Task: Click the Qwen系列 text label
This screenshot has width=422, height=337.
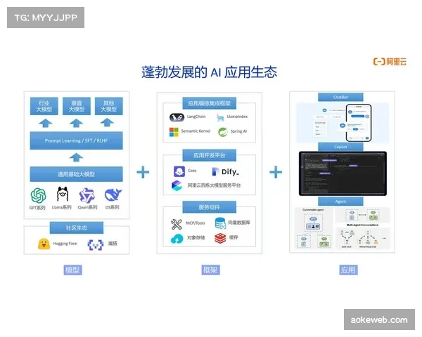Action: point(87,207)
